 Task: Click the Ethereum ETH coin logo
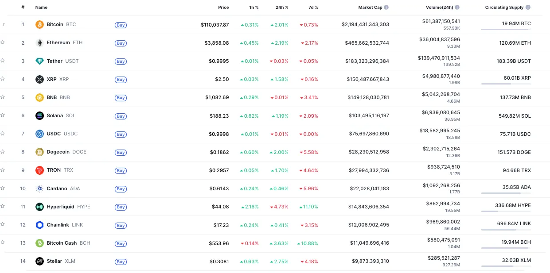click(39, 43)
